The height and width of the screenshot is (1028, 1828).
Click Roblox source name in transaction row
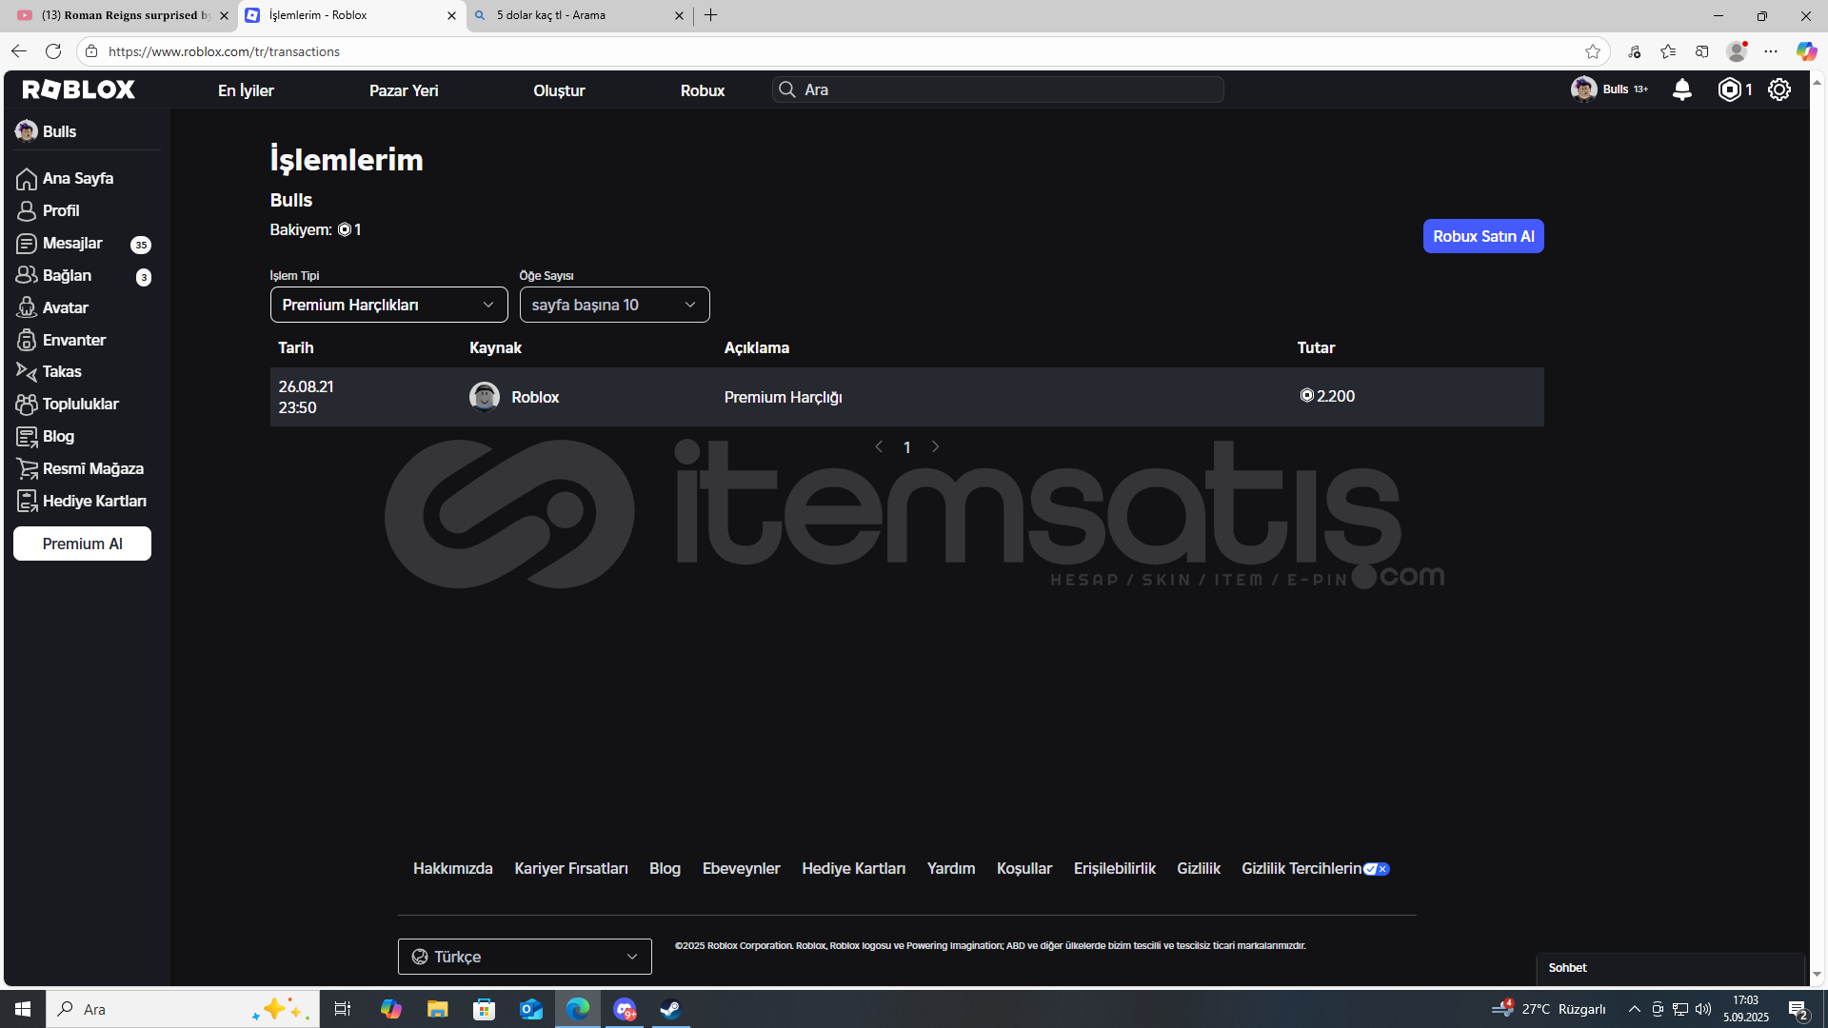point(535,397)
